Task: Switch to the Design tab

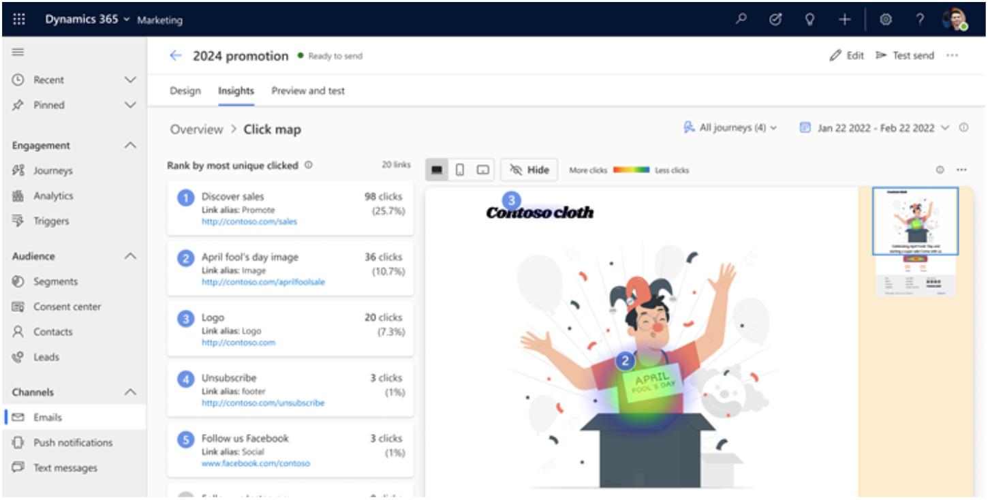Action: (x=185, y=91)
